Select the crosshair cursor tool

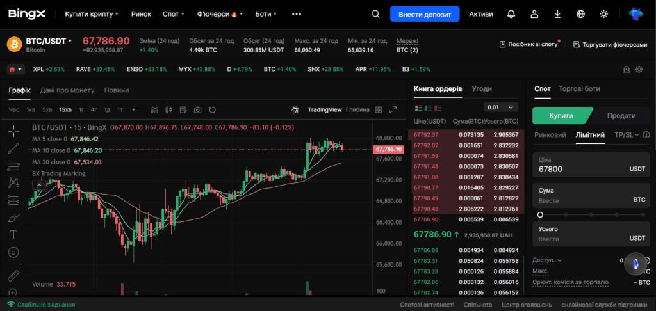tap(13, 131)
